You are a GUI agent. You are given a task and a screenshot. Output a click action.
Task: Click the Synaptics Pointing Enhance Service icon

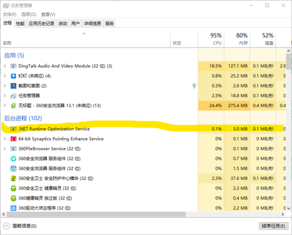13,139
